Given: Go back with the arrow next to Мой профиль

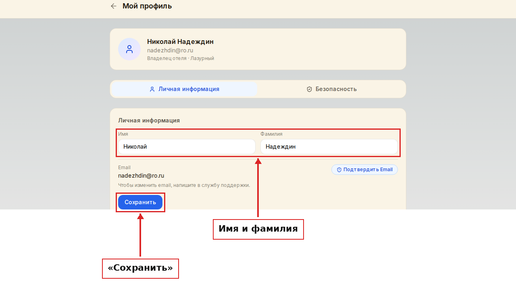Looking at the screenshot, I should click(114, 6).
